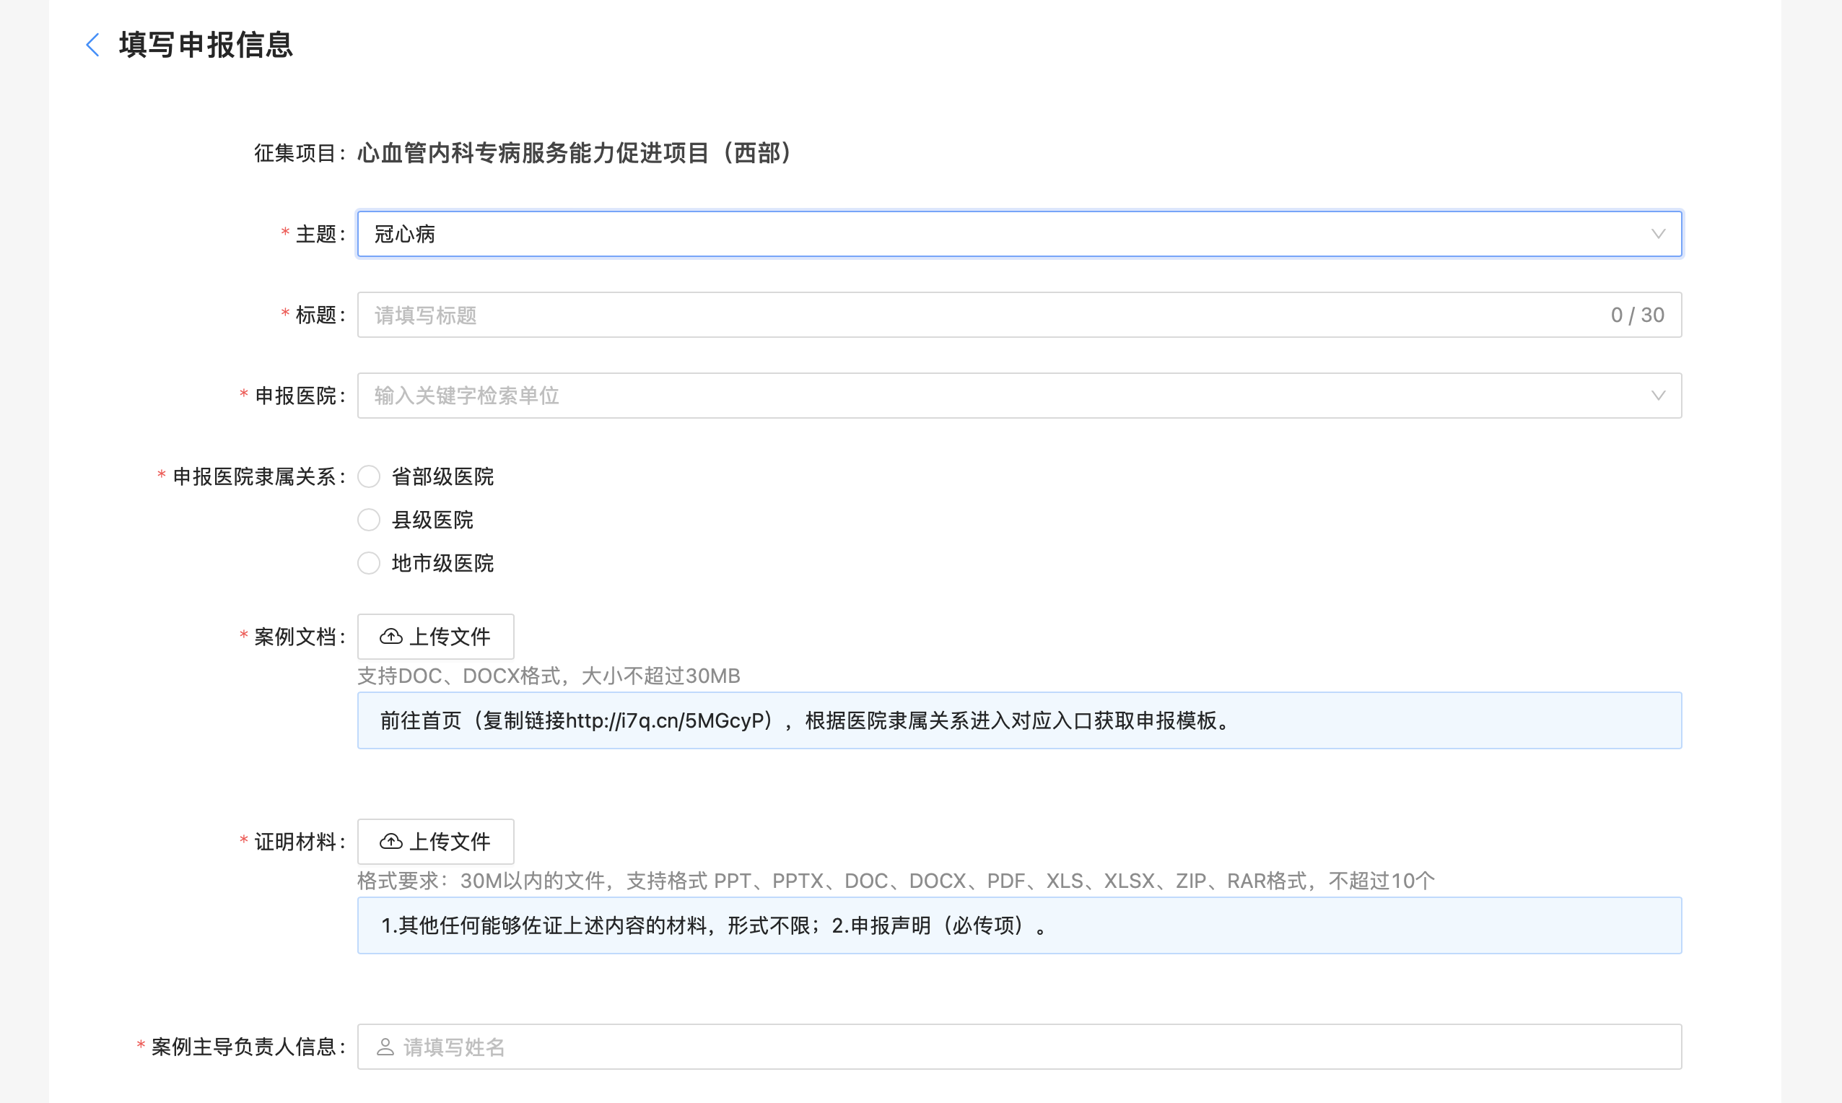Viewport: 1842px width, 1103px height.
Task: Click person icon in 请填写姓名 field
Action: (x=385, y=1047)
